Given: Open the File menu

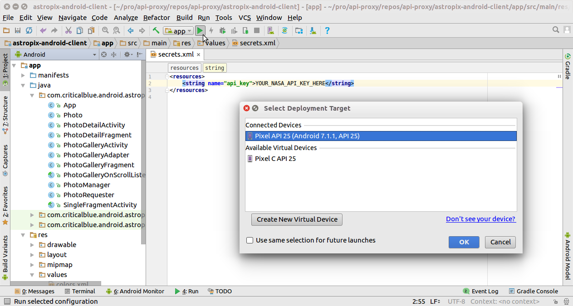Looking at the screenshot, I should tap(8, 18).
